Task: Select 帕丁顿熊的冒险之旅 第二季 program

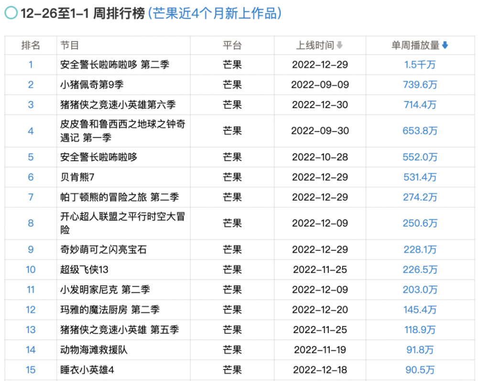Action: click(119, 197)
